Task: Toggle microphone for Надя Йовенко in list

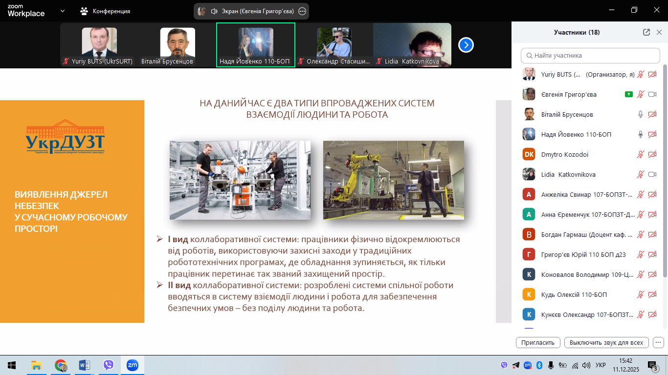Action: click(640, 134)
